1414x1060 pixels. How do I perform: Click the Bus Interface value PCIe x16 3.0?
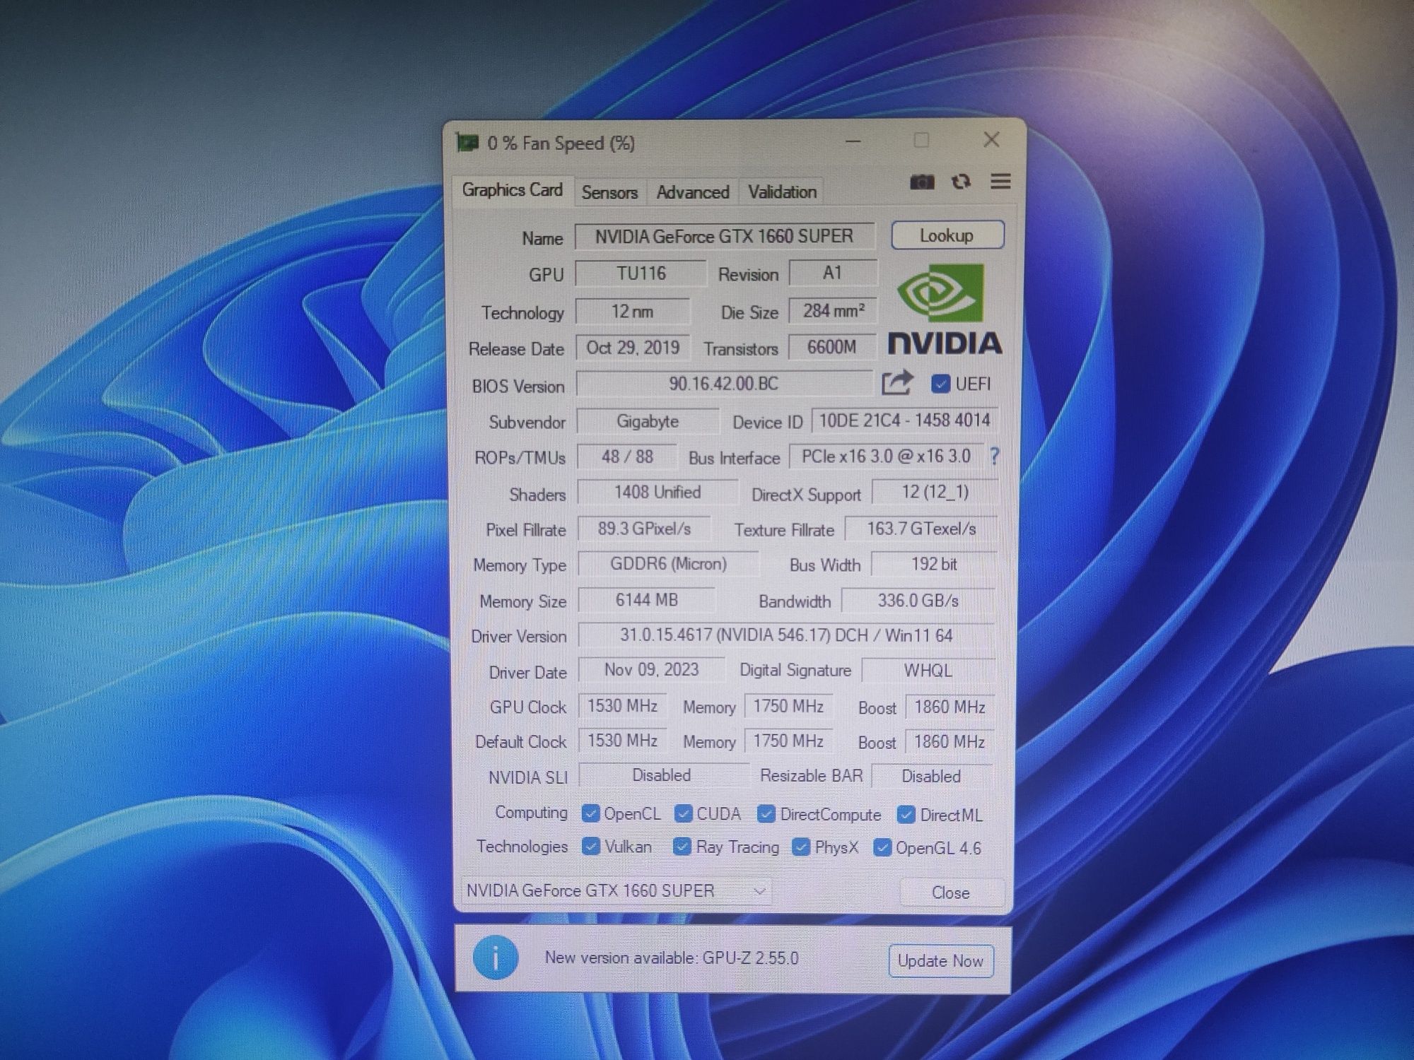(886, 456)
